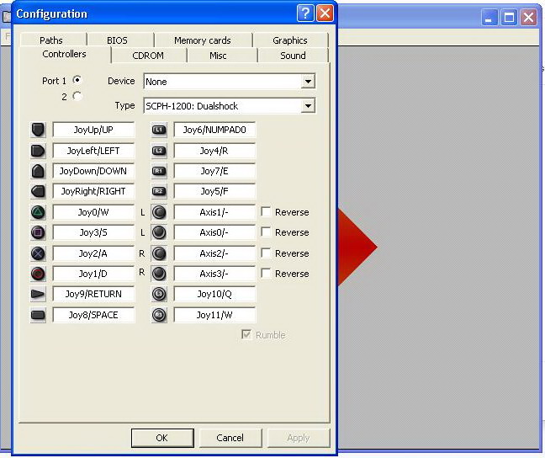This screenshot has width=545, height=458.
Task: Click the left stick icon beside Axis0/-
Action: click(x=159, y=232)
